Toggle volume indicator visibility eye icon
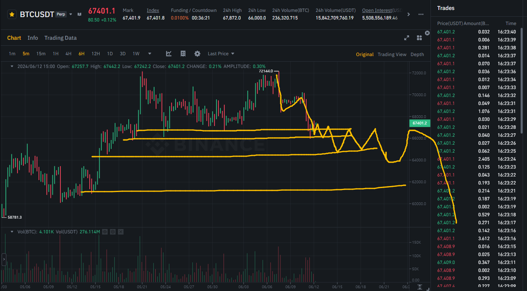527x291 pixels. [x=105, y=231]
